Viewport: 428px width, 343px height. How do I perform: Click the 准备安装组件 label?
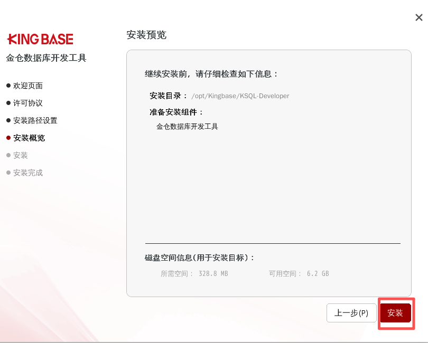176,112
